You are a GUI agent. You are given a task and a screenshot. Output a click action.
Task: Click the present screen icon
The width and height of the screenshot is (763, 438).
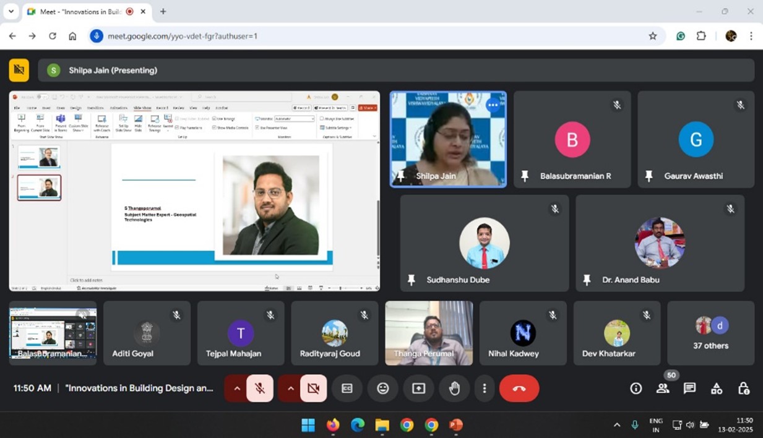click(x=419, y=389)
